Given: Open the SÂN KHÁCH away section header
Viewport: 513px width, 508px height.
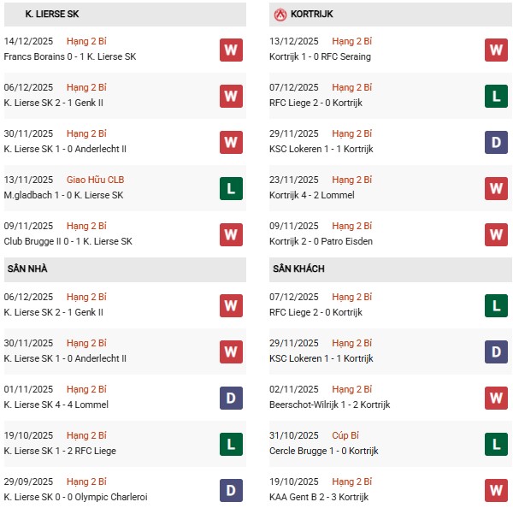Looking at the screenshot, I should (300, 269).
